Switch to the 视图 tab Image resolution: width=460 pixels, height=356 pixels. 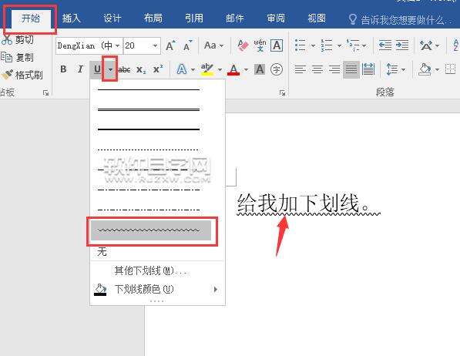(317, 18)
